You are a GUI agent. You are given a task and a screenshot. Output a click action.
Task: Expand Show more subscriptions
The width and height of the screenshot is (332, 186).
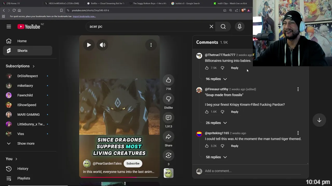point(27,143)
